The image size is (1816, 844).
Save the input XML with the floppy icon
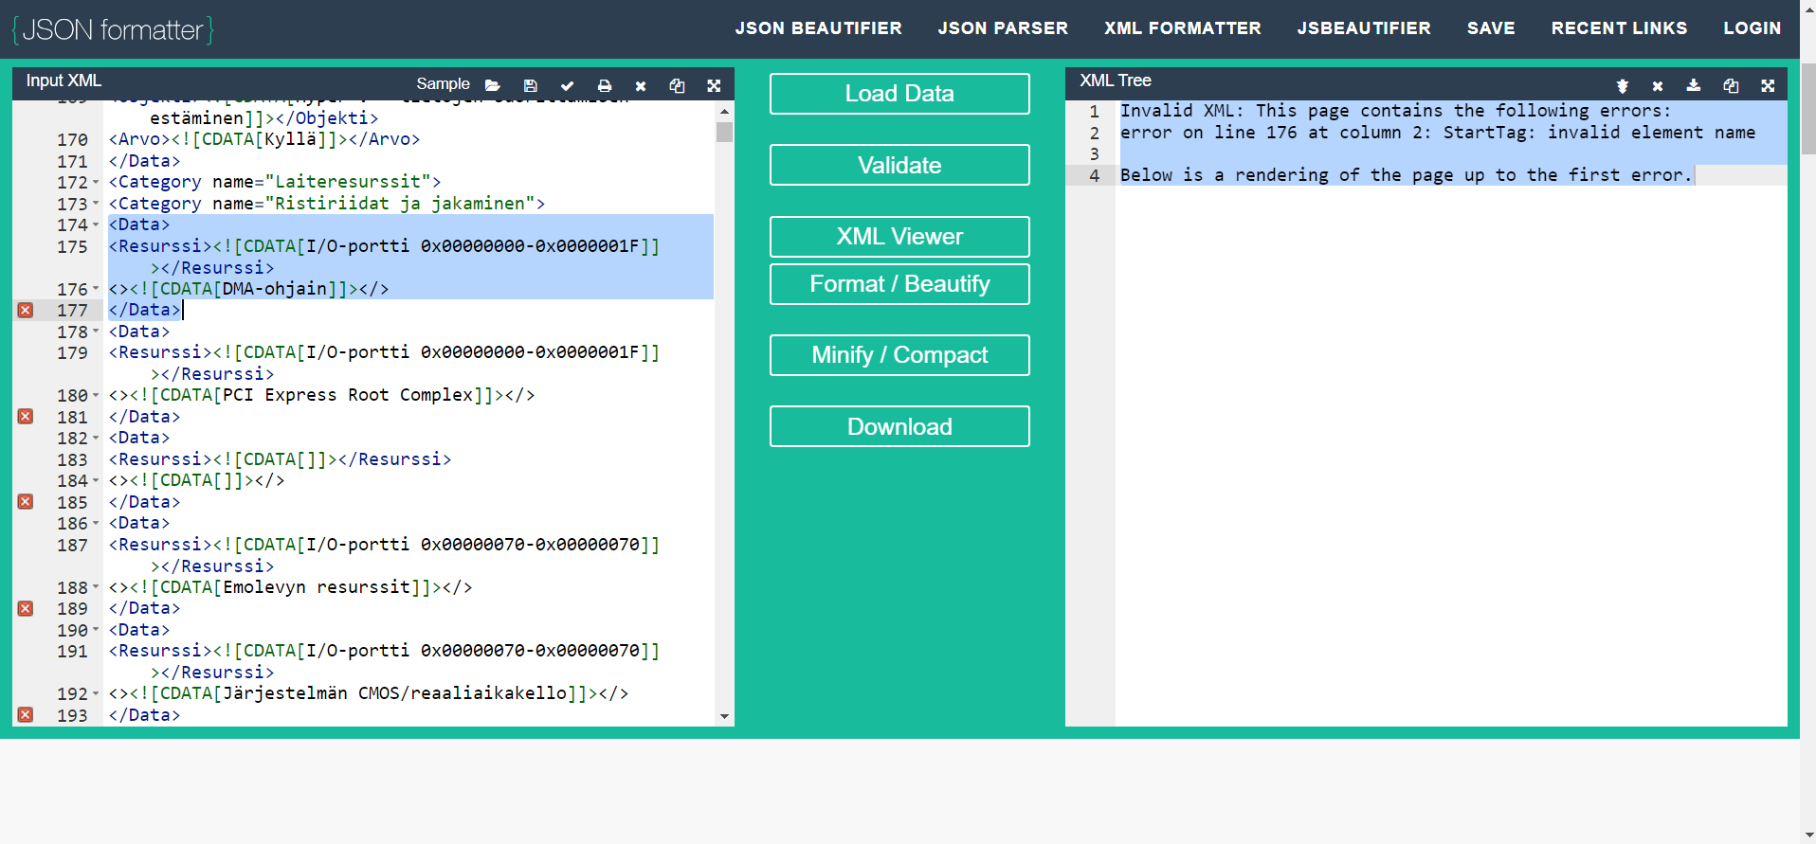click(531, 85)
